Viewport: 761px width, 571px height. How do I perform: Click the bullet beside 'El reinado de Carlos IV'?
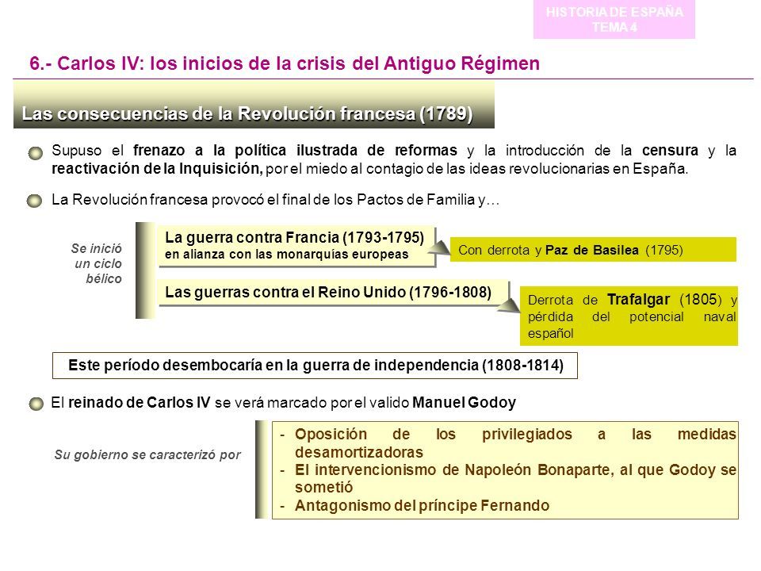(x=36, y=404)
